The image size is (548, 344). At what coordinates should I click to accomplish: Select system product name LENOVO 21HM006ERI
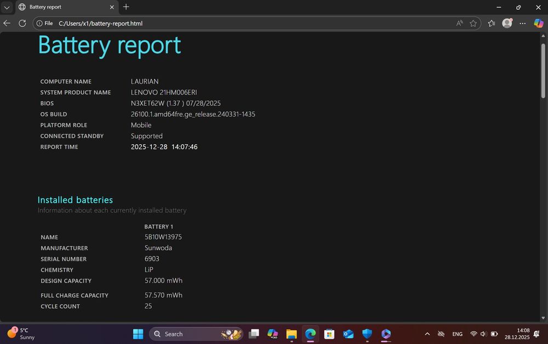(x=164, y=92)
